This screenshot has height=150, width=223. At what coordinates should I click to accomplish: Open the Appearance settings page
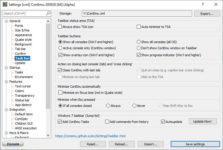coord(23,35)
